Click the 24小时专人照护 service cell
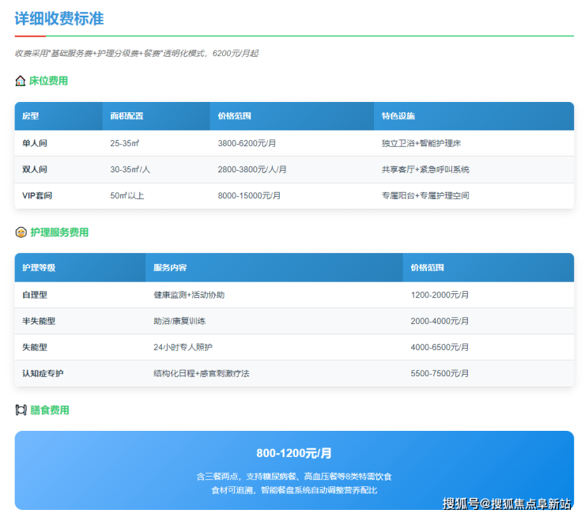Viewport: 585px width, 517px height. 183,347
